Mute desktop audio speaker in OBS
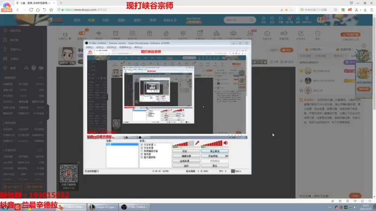This screenshot has height=211, width=376. pos(226,143)
